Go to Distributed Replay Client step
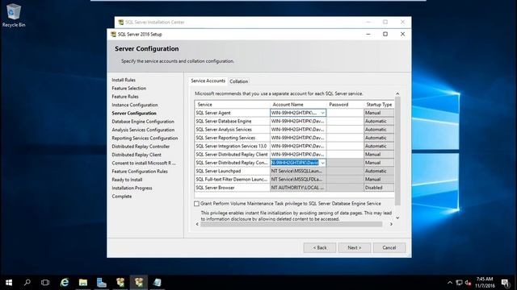This screenshot has width=517, height=290. click(x=137, y=155)
